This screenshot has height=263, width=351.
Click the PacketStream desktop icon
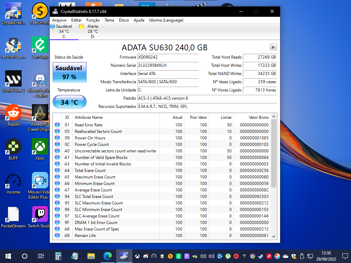click(x=13, y=217)
